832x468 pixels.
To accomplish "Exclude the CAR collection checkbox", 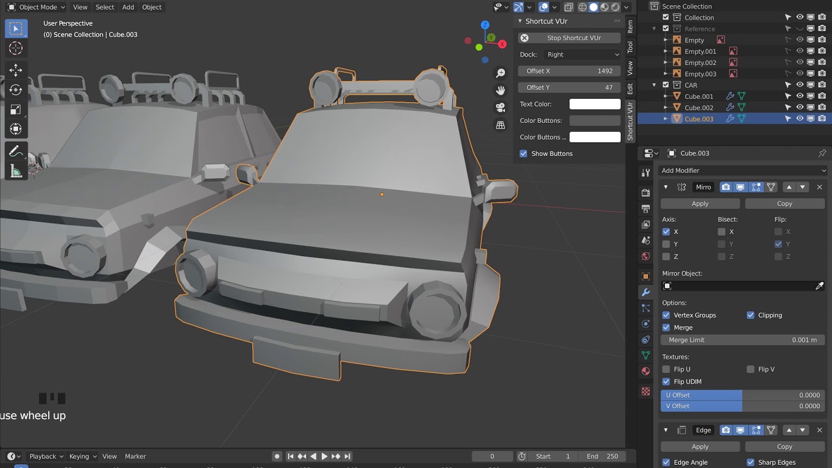I will pos(666,85).
